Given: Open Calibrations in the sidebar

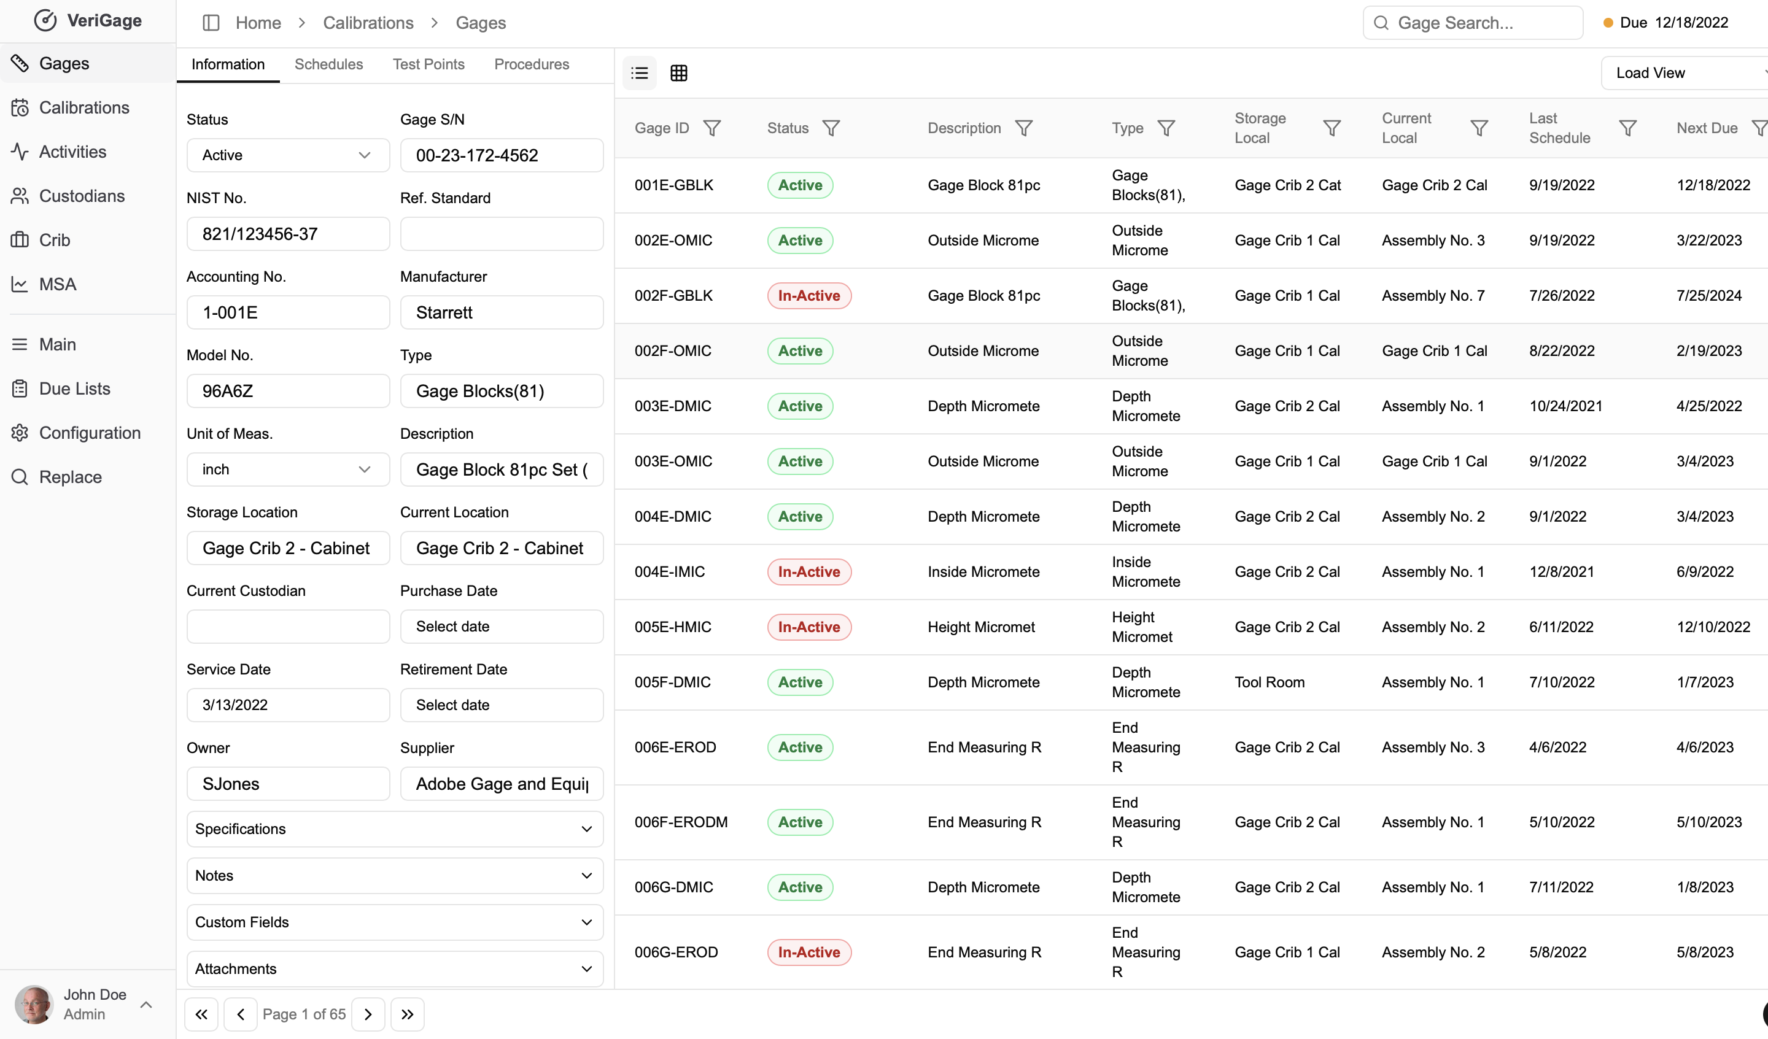Looking at the screenshot, I should tap(84, 107).
